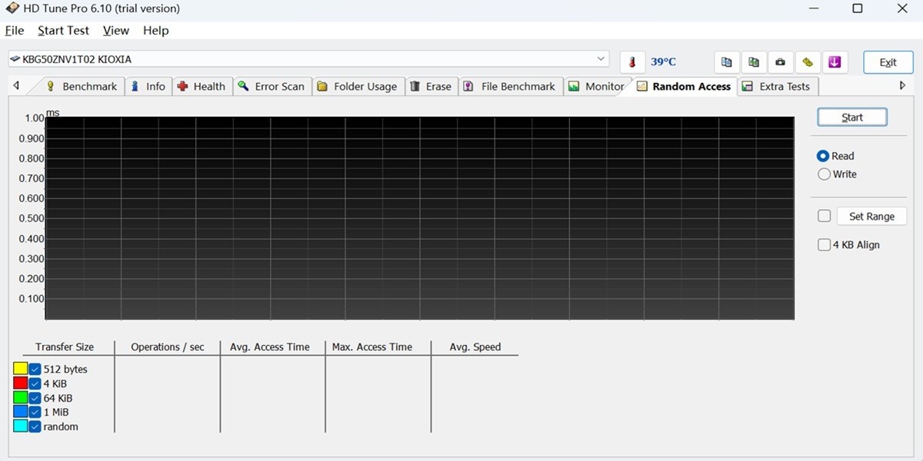Click the copy text to clipboard icon
Image resolution: width=923 pixels, height=461 pixels.
[726, 62]
